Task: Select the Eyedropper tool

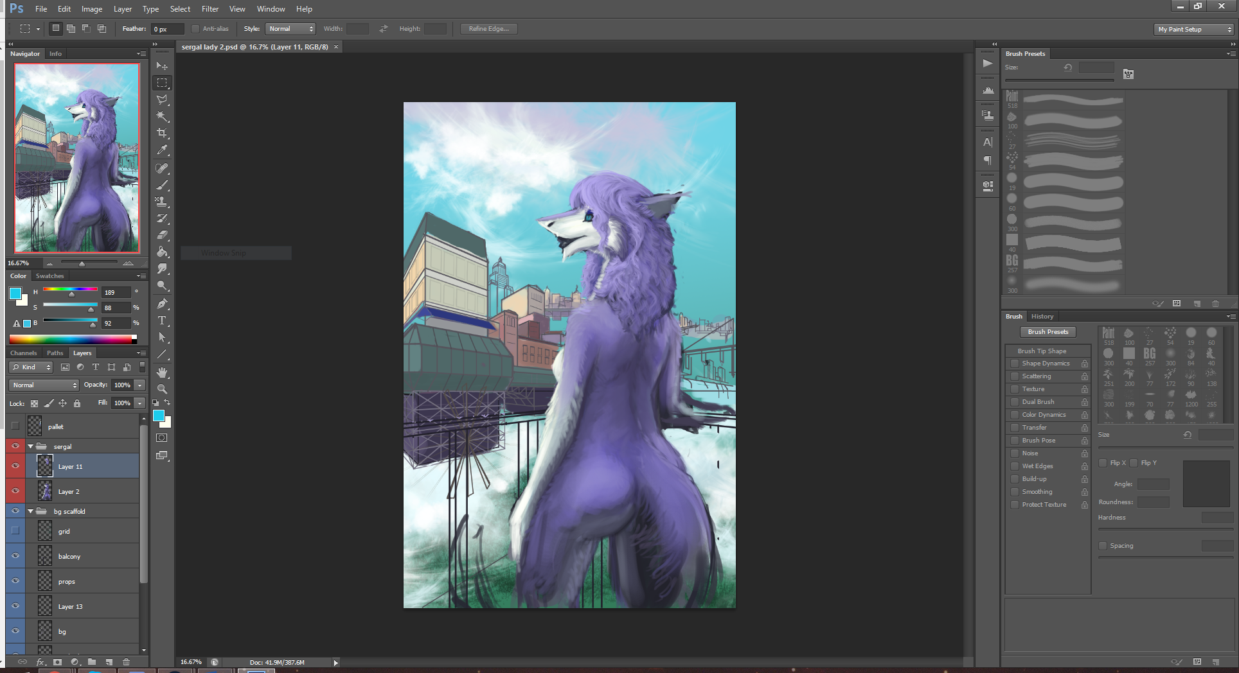Action: (x=162, y=150)
